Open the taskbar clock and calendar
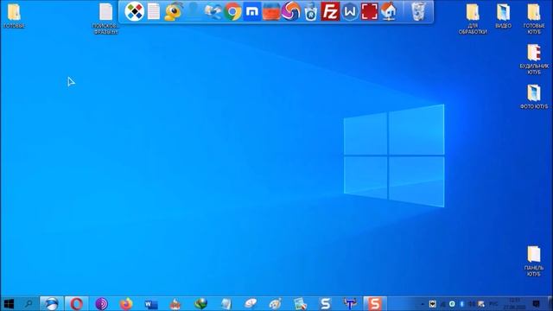The height and width of the screenshot is (311, 553). (515, 303)
